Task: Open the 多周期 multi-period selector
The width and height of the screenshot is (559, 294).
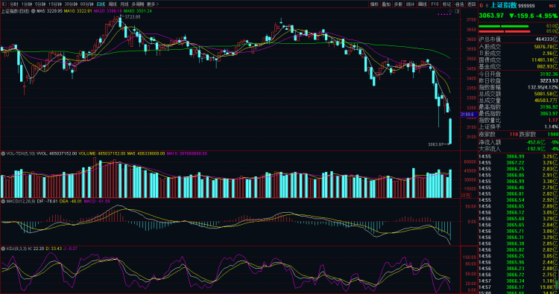Action: (138, 4)
